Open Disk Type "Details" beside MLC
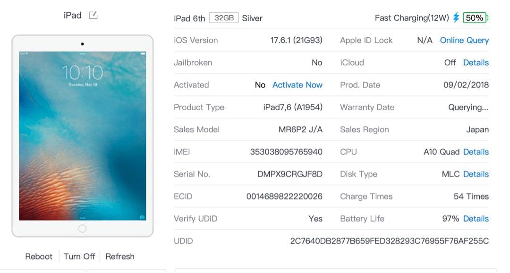This screenshot has height=273, width=510. [476, 174]
